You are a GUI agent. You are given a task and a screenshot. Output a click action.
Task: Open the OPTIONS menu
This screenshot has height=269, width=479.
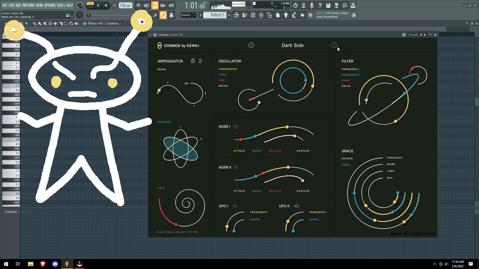click(x=50, y=5)
